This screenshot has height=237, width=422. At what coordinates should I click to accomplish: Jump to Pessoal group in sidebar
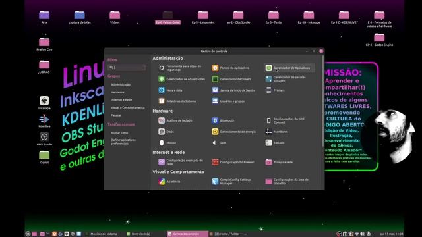116,115
